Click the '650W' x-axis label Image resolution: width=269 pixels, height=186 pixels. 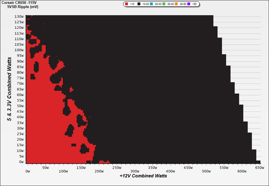tap(260, 168)
